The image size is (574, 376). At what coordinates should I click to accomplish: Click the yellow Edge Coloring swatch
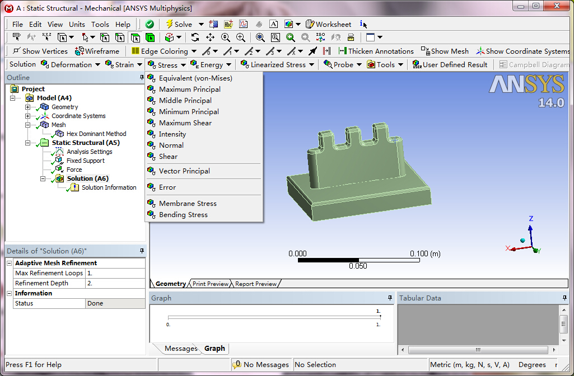[x=134, y=50]
